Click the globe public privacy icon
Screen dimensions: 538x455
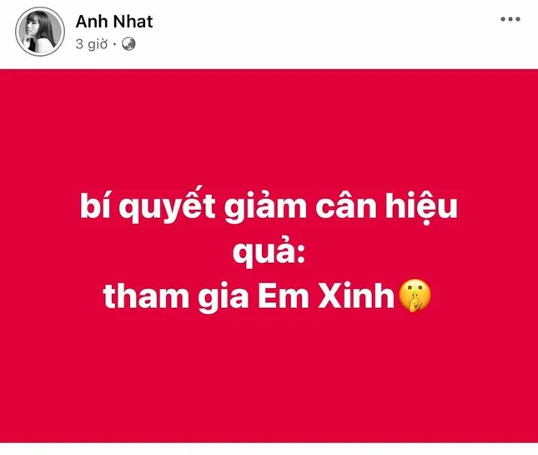pyautogui.click(x=128, y=44)
